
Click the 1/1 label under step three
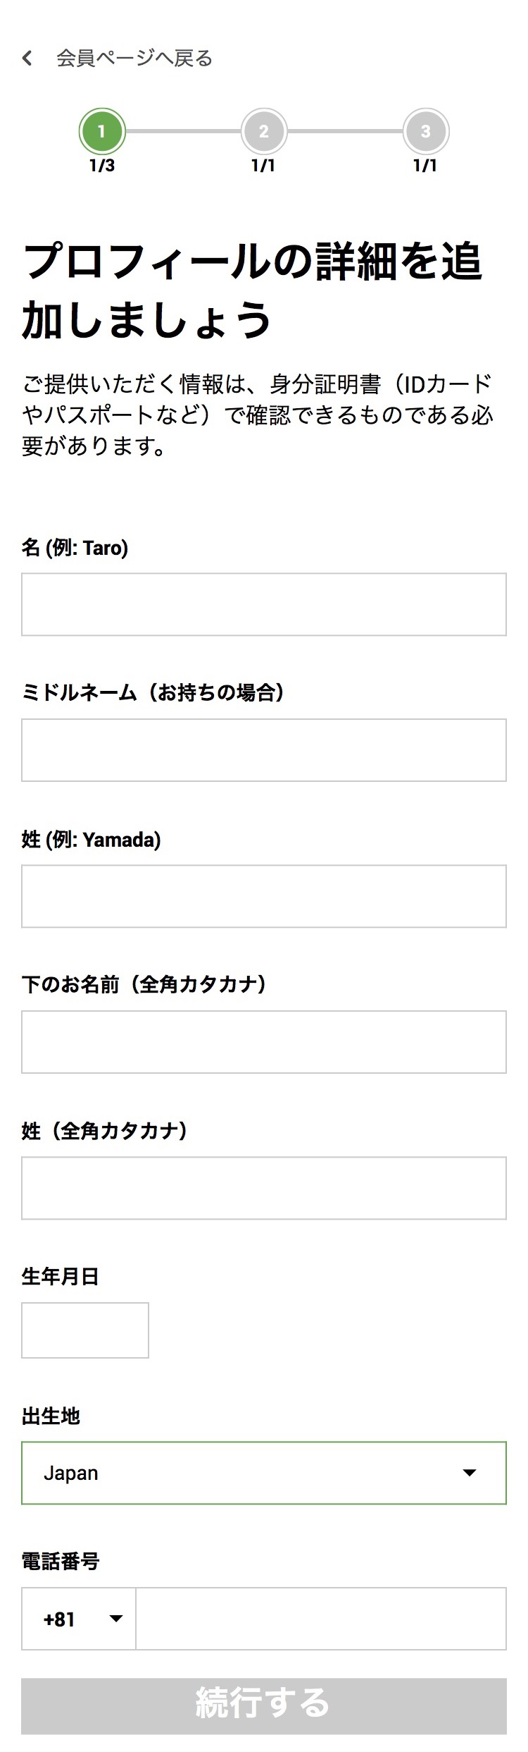[425, 166]
